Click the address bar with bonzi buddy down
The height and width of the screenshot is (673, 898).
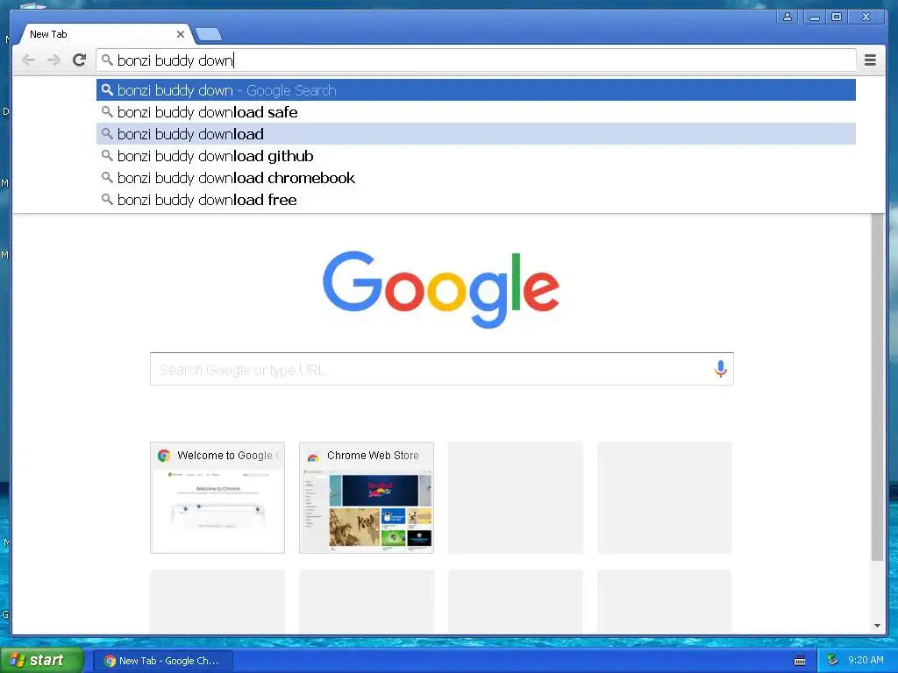pos(475,60)
